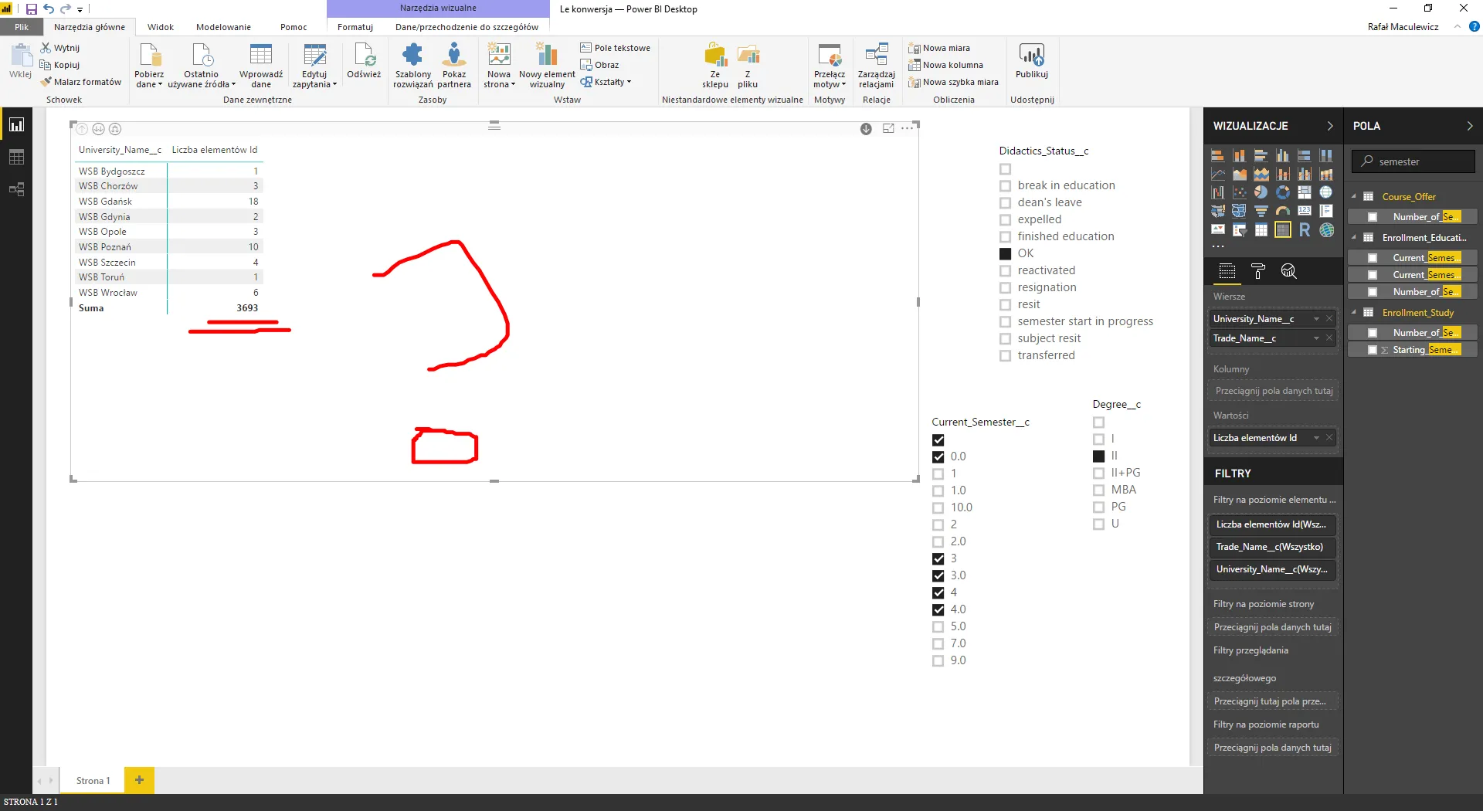Tick the 'transferred' status checkbox
Viewport: 1483px width, 811px height.
pos(1005,356)
